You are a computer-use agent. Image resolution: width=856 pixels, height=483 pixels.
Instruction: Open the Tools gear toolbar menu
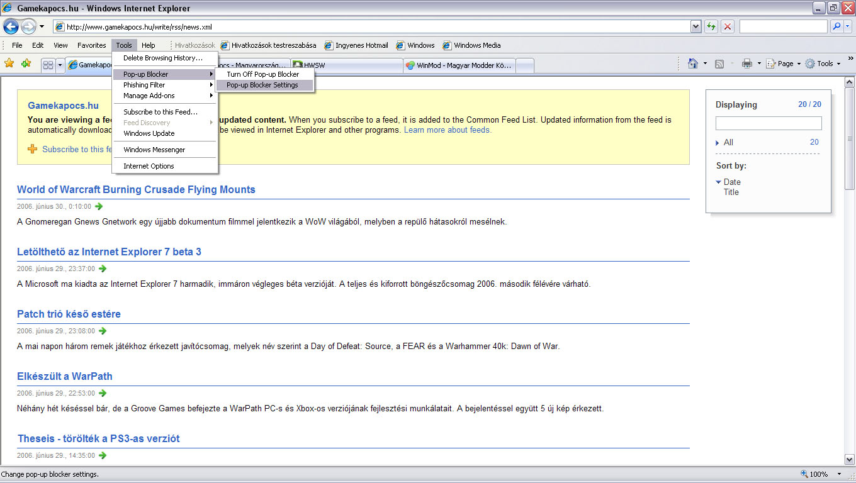coord(823,64)
